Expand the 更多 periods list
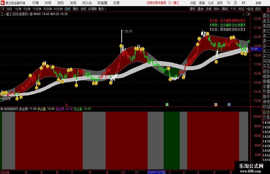Viewport: 270px width, 174px height. point(102,9)
